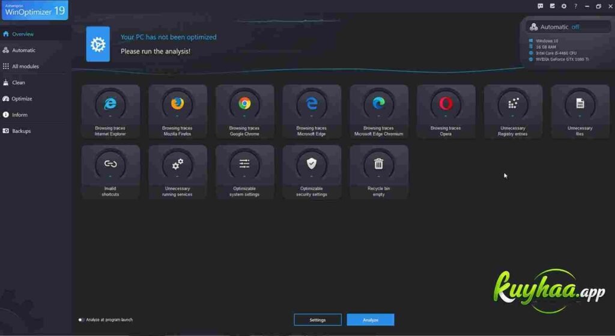Click the WinOptimizer 19 logo

coord(34,10)
